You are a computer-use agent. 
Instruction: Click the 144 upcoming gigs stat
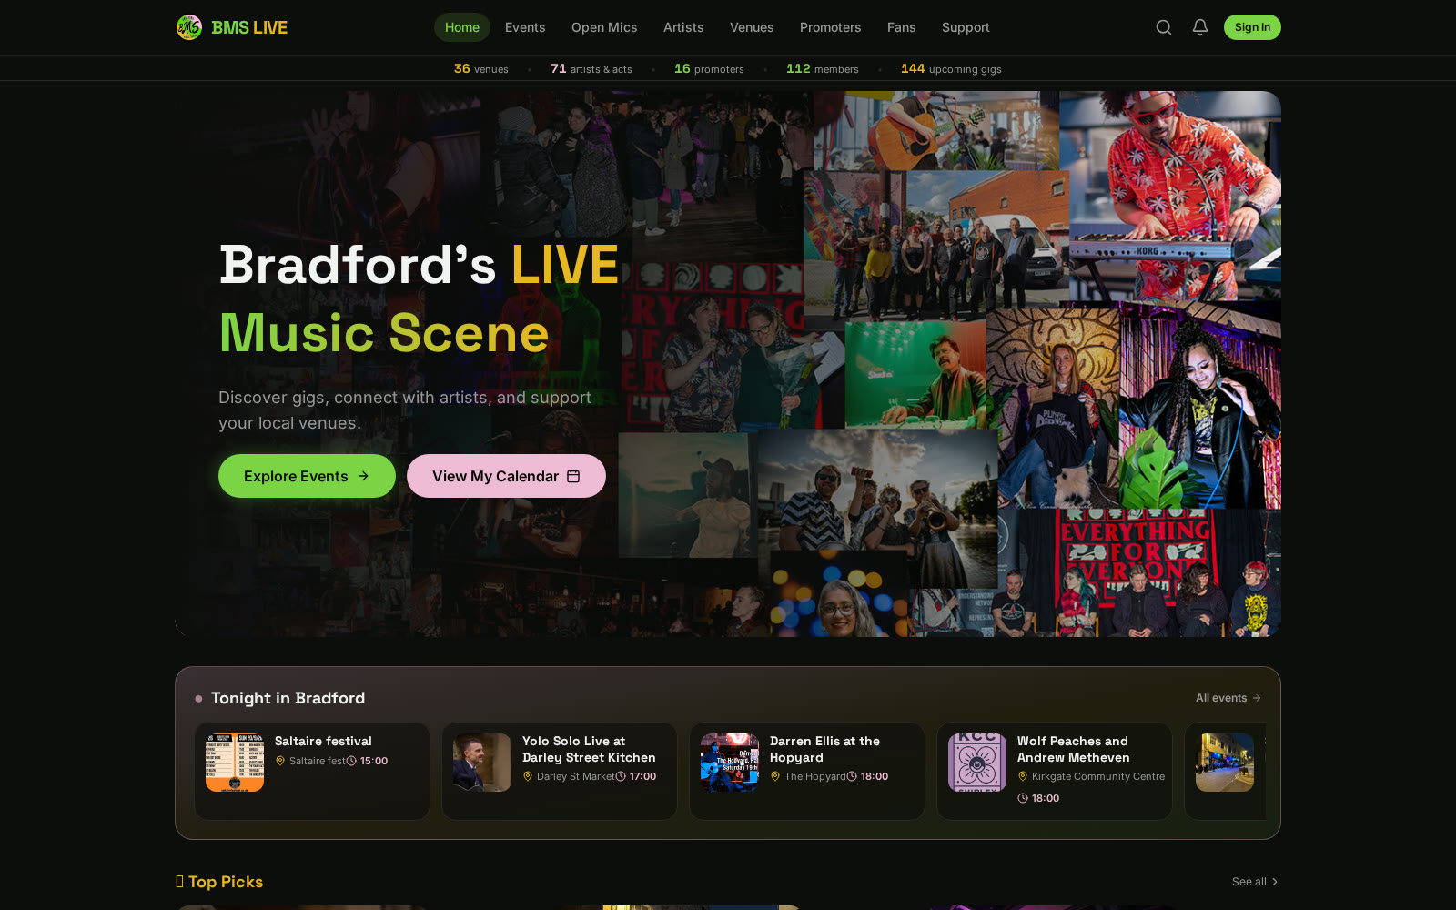point(951,68)
